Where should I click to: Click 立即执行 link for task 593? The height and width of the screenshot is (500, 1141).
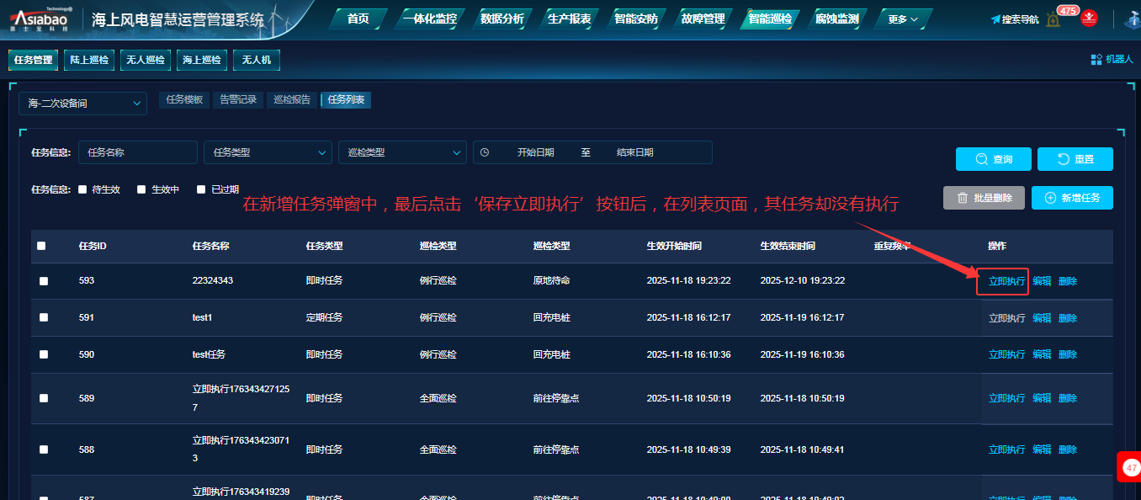click(x=1006, y=281)
